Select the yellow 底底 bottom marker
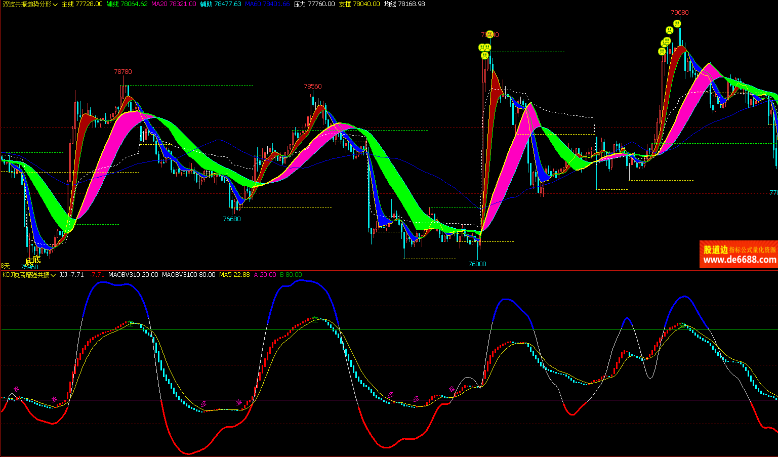The width and height of the screenshot is (778, 457). 33,260
